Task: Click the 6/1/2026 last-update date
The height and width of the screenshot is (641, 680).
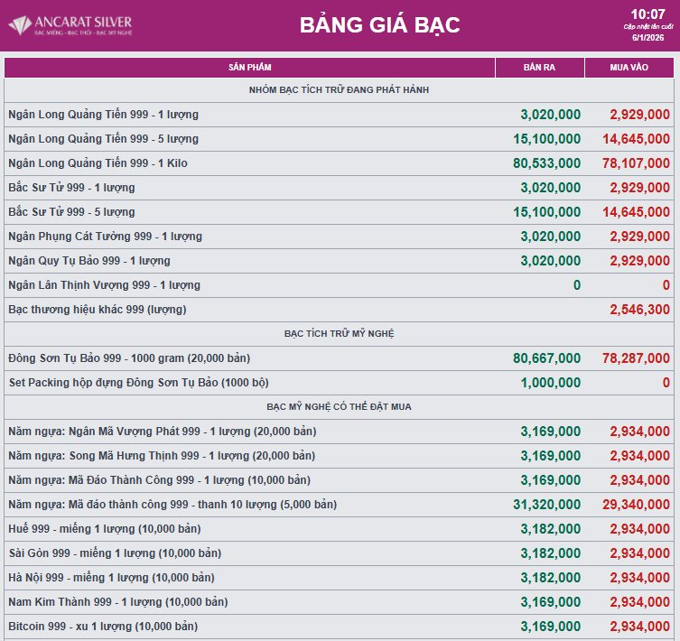Action: [x=647, y=38]
